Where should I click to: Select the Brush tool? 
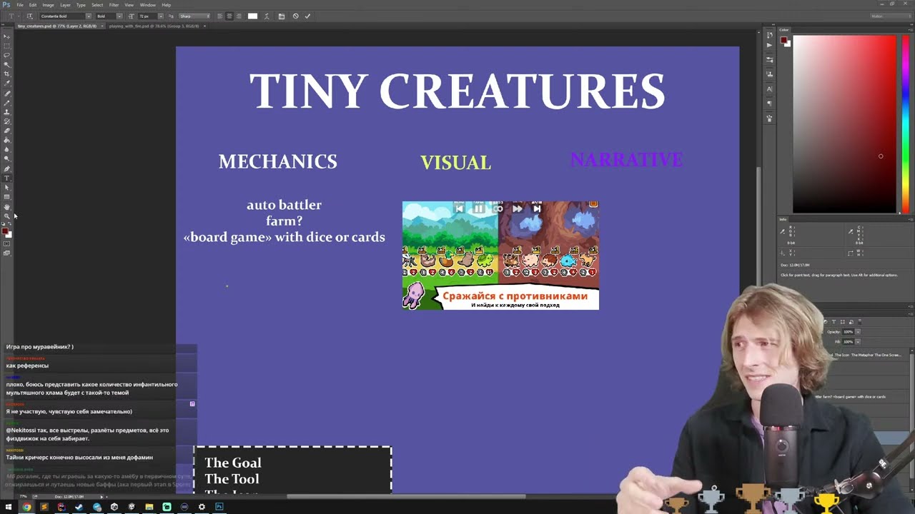tap(7, 104)
